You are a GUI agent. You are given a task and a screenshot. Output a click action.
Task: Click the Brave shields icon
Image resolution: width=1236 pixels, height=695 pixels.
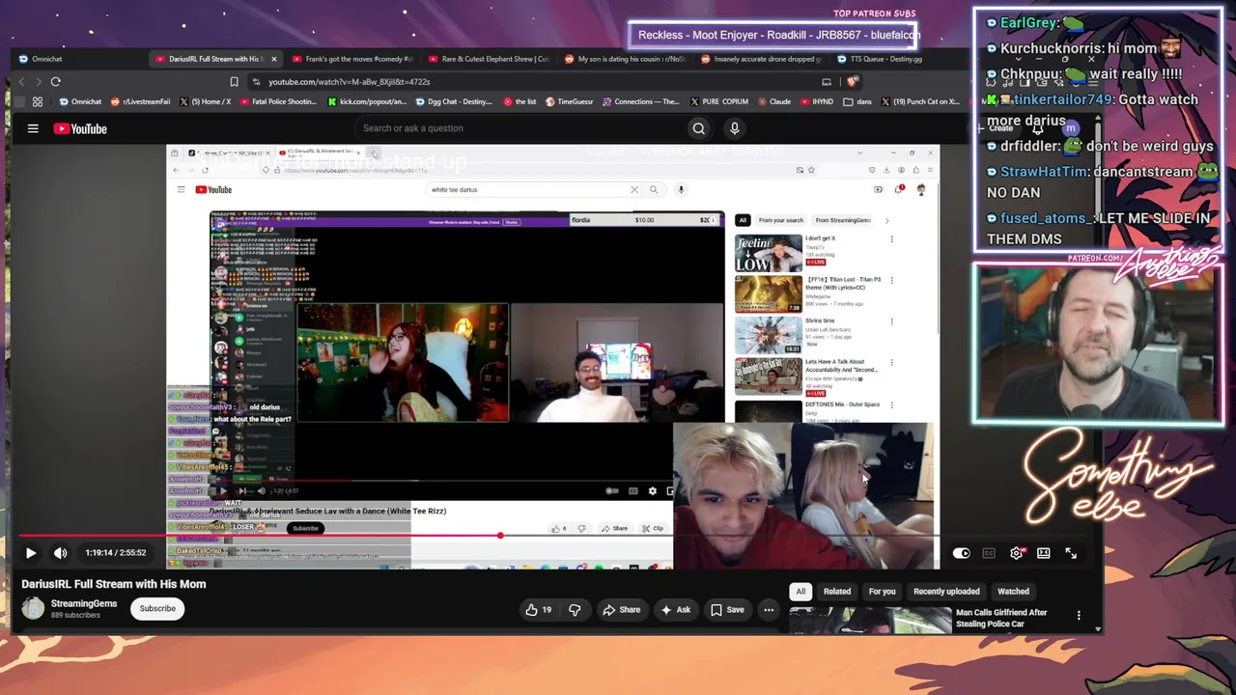pos(851,82)
